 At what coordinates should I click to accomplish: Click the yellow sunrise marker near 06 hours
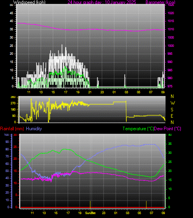pos(146,205)
